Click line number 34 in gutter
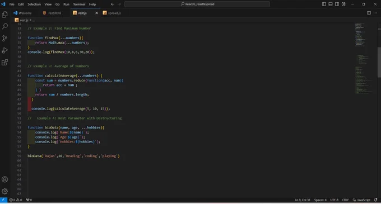The image size is (381, 204). coord(19,38)
